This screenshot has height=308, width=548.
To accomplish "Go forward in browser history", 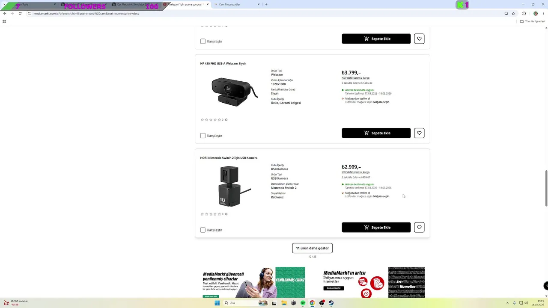I will tap(12, 13).
